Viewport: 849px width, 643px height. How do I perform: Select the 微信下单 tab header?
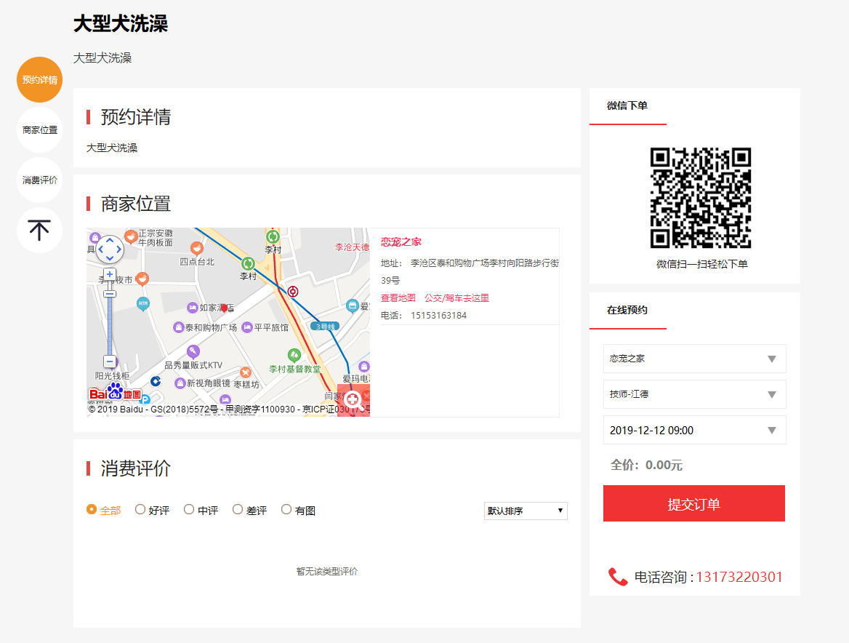[x=627, y=105]
